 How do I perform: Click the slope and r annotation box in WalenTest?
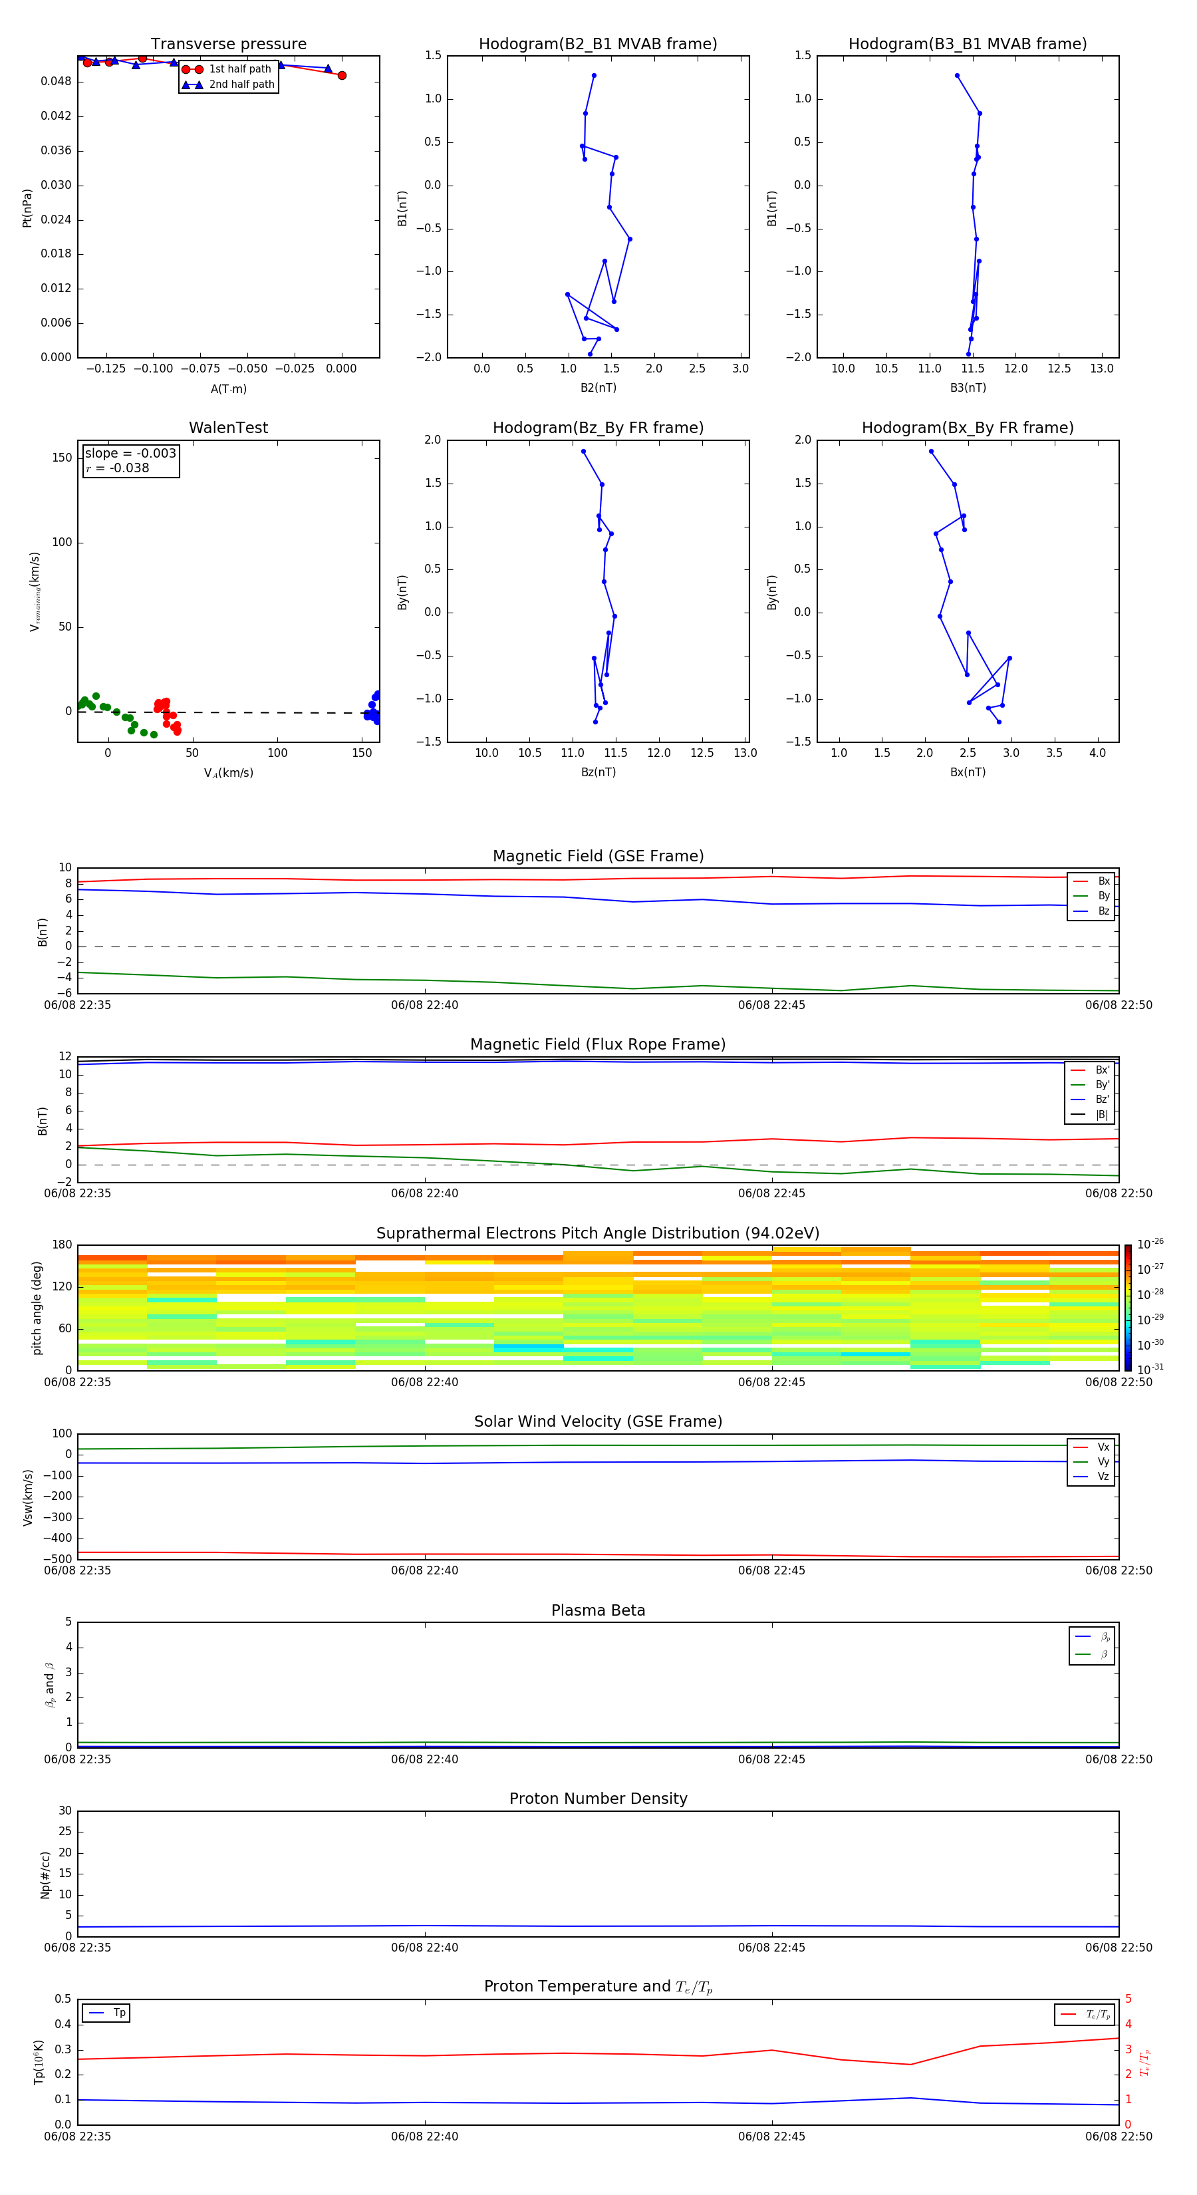point(130,461)
